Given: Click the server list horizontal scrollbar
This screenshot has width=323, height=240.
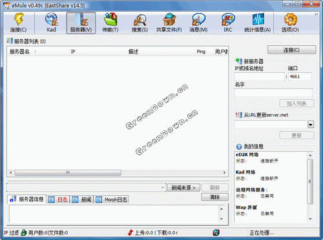Looking at the screenshot, I should point(118,172).
